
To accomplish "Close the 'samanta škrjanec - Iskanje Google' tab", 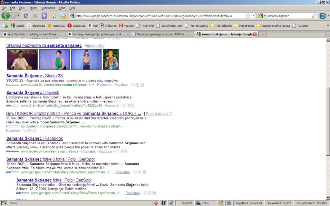I will (x=255, y=34).
